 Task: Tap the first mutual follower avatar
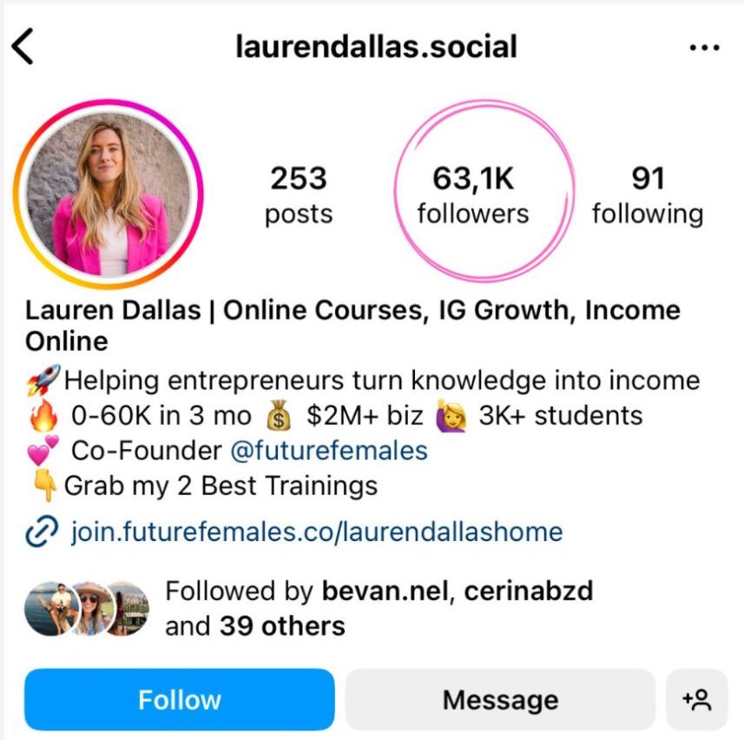point(51,609)
